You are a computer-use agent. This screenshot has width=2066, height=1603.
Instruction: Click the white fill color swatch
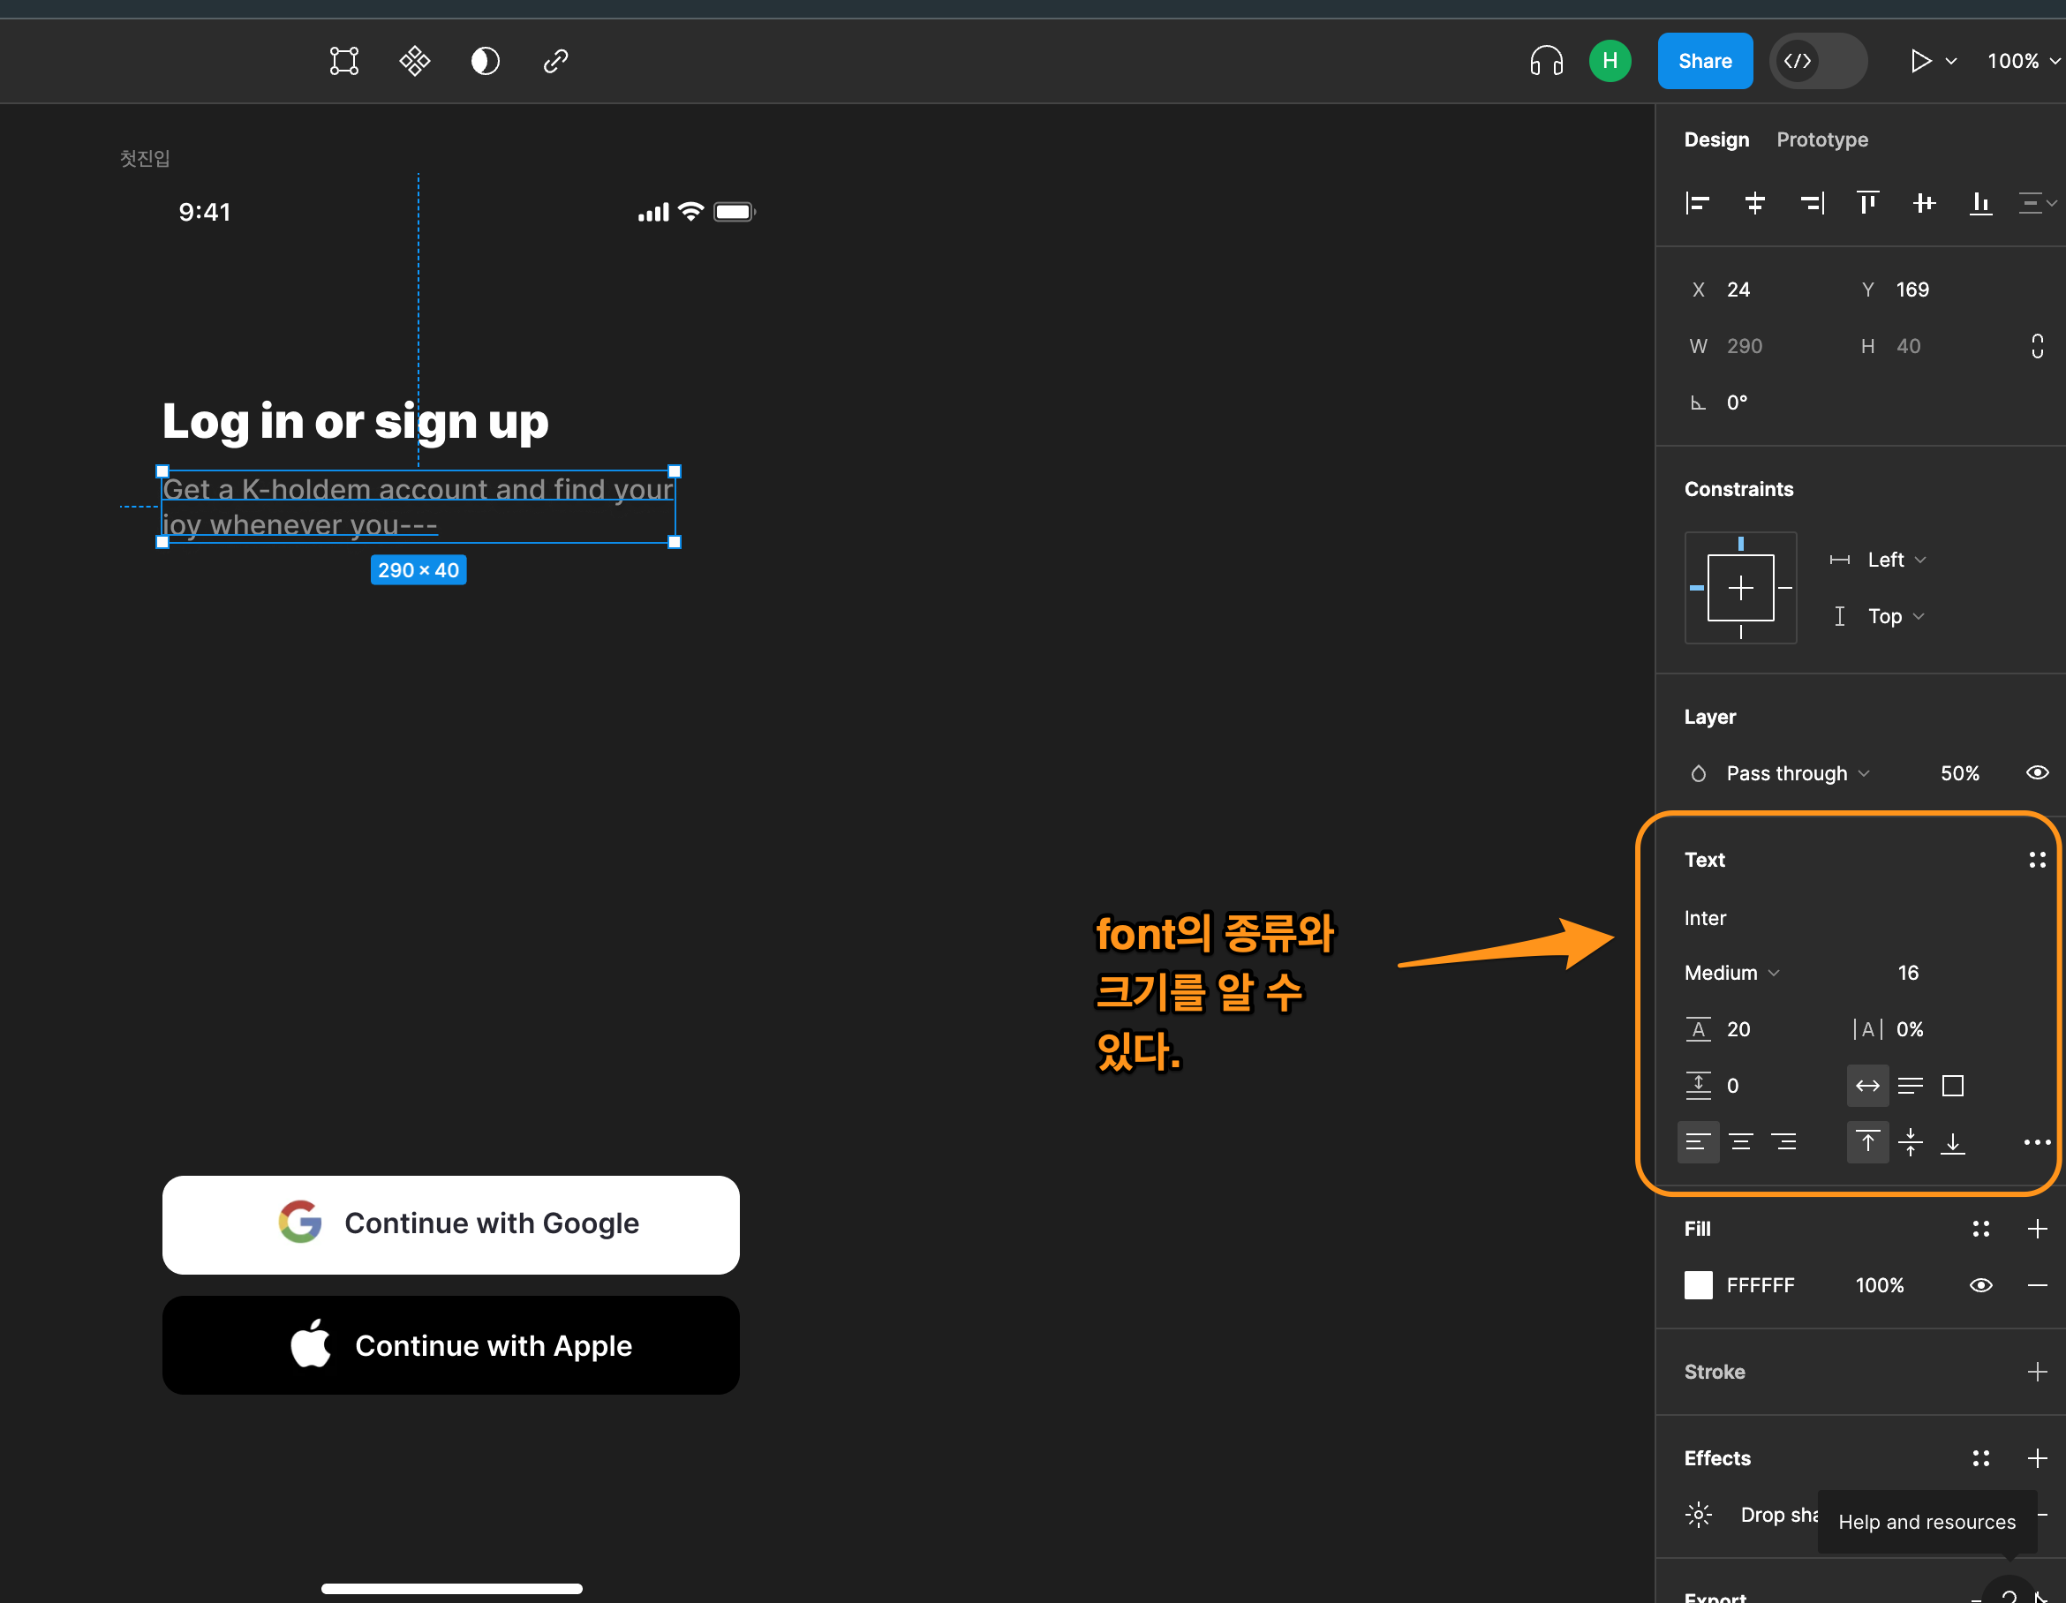[1698, 1285]
